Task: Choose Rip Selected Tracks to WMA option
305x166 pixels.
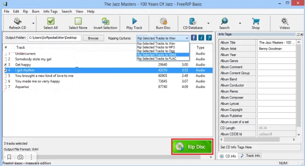Action: pos(163,55)
